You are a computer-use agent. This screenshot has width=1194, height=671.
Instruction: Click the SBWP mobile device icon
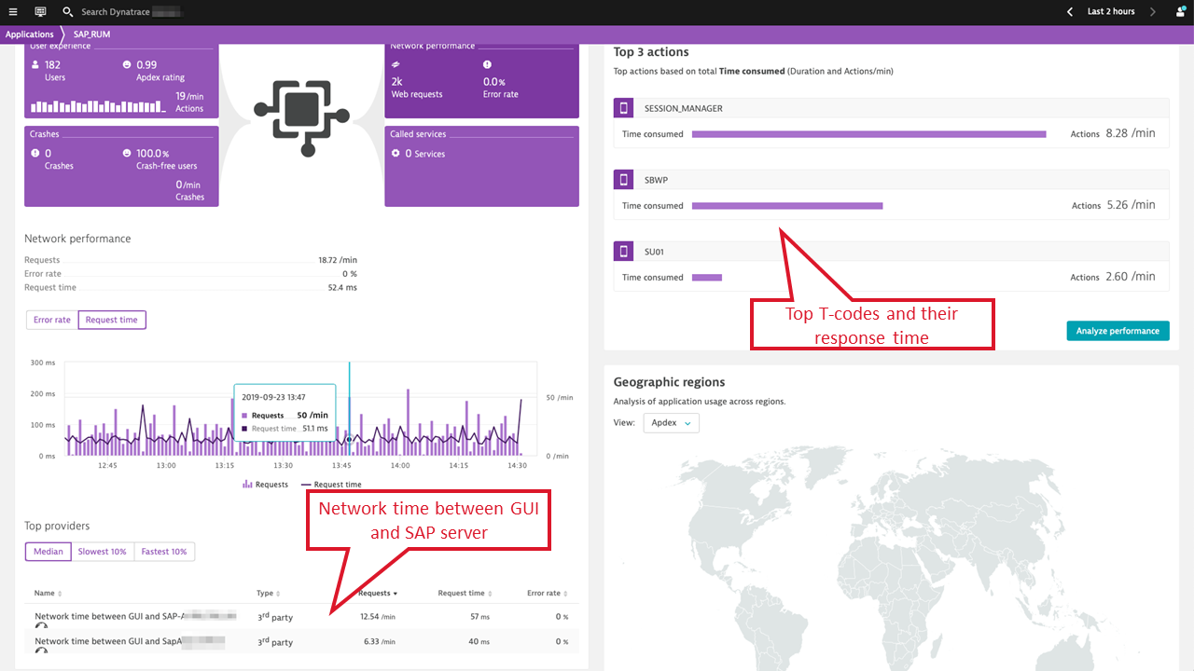(x=624, y=180)
